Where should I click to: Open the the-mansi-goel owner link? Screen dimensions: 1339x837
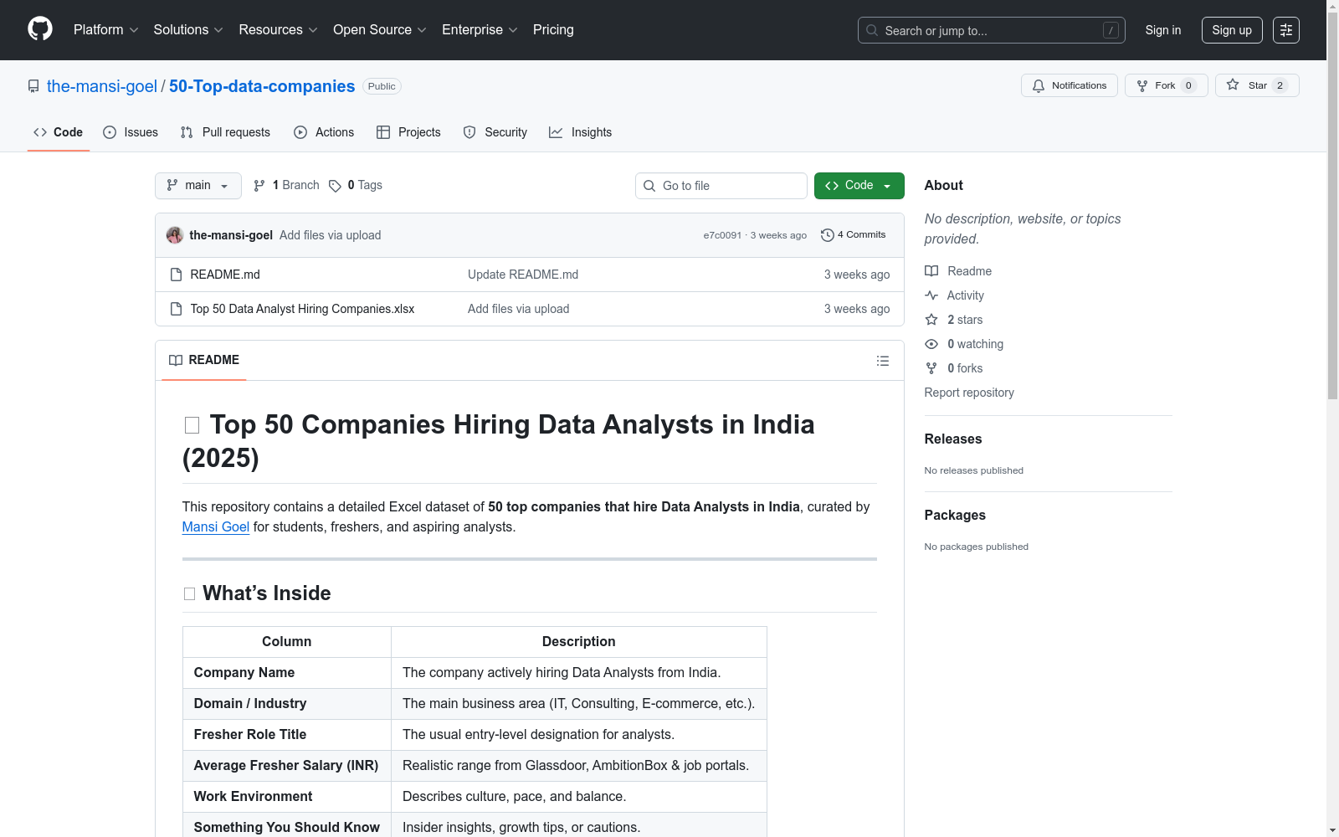(x=102, y=86)
